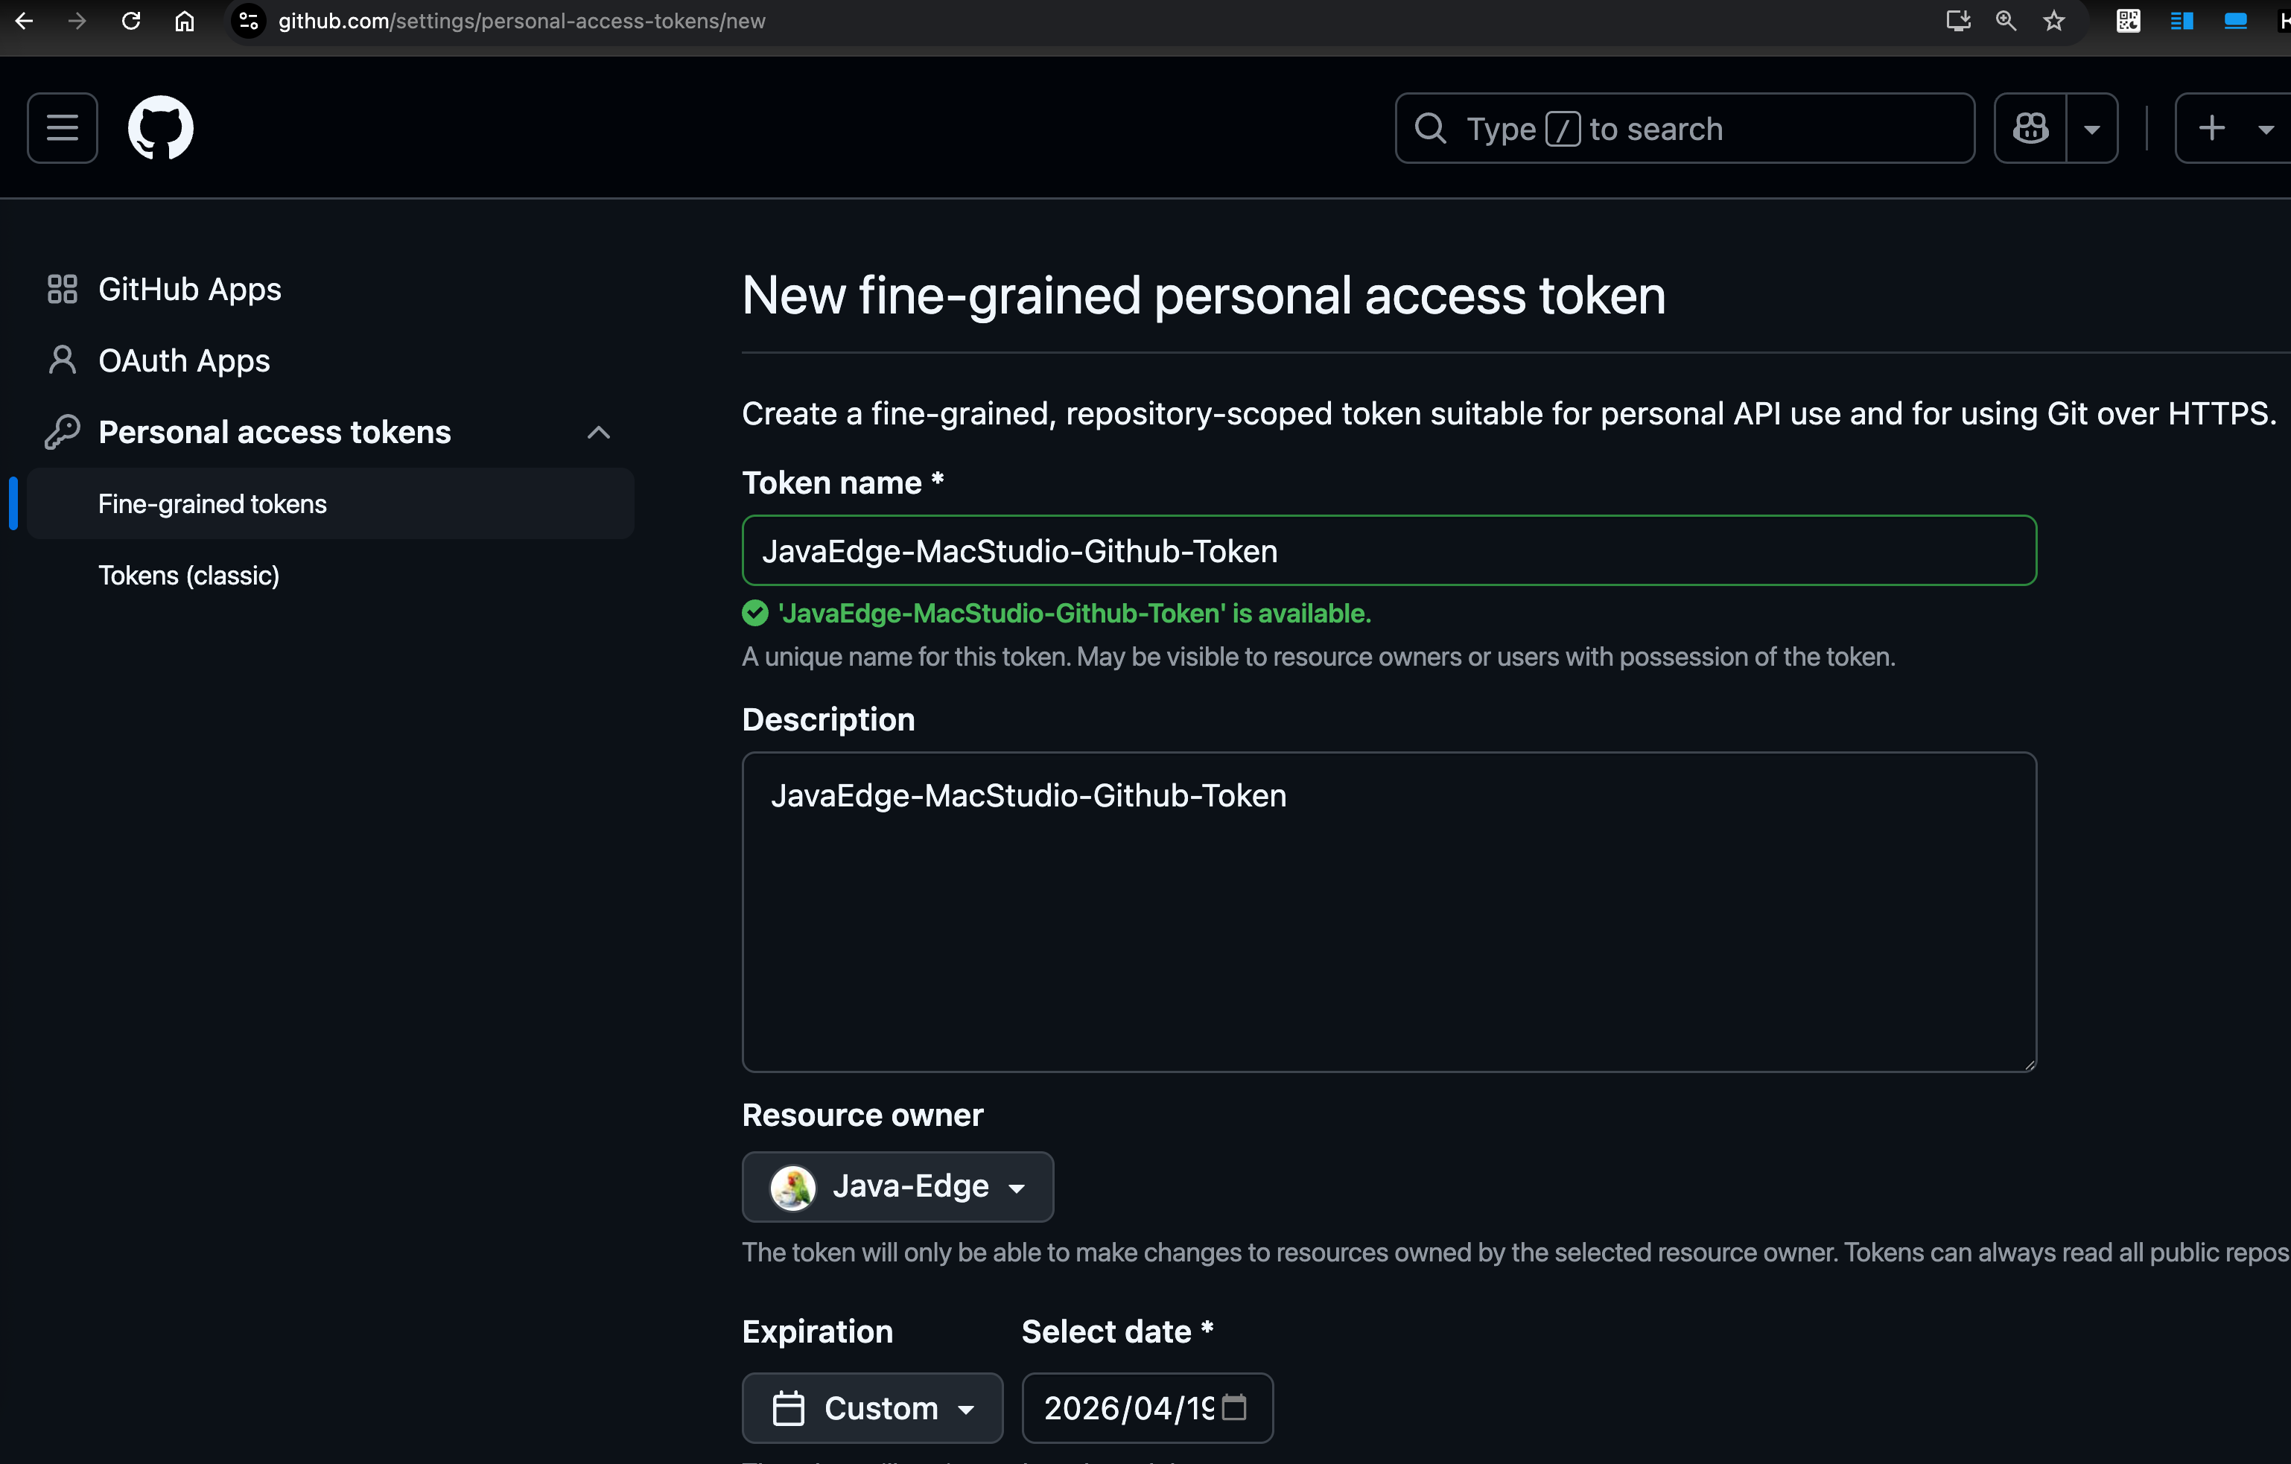The width and height of the screenshot is (2291, 1464).
Task: Select Fine-grained tokens in the sidebar
Action: pyautogui.click(x=212, y=503)
